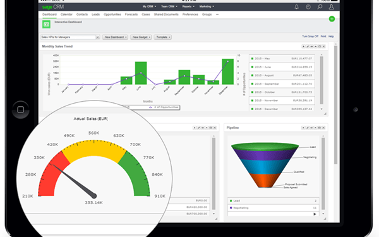The width and height of the screenshot is (379, 237).
Task: Select the Lead row in Pipeline legend
Action: [274, 201]
